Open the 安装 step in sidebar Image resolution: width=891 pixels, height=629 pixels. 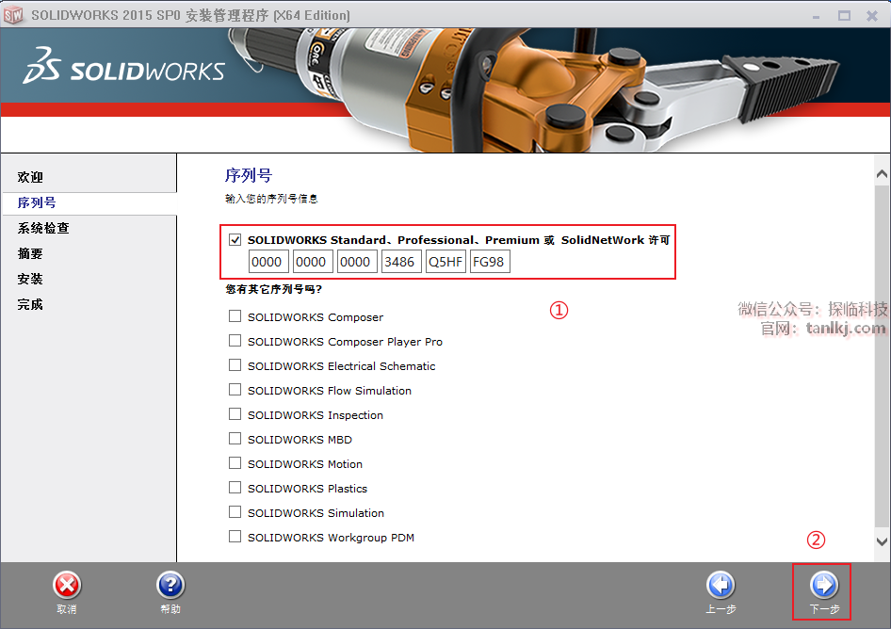(x=30, y=279)
